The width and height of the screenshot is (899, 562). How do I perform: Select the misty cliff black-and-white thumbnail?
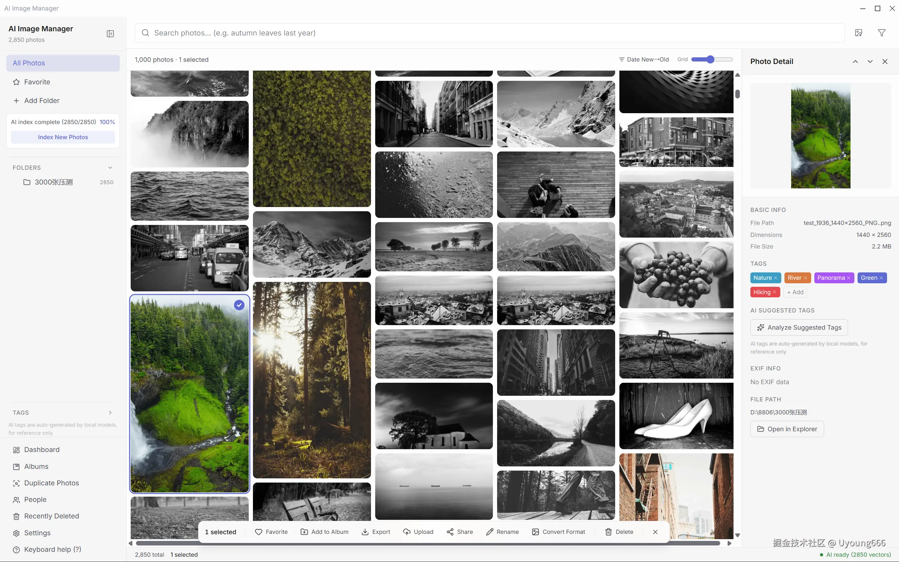189,134
